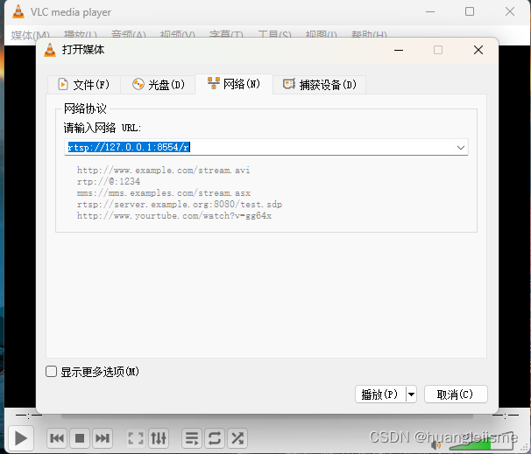
Task: Switch to the 光盘(D) tab
Action: 158,85
